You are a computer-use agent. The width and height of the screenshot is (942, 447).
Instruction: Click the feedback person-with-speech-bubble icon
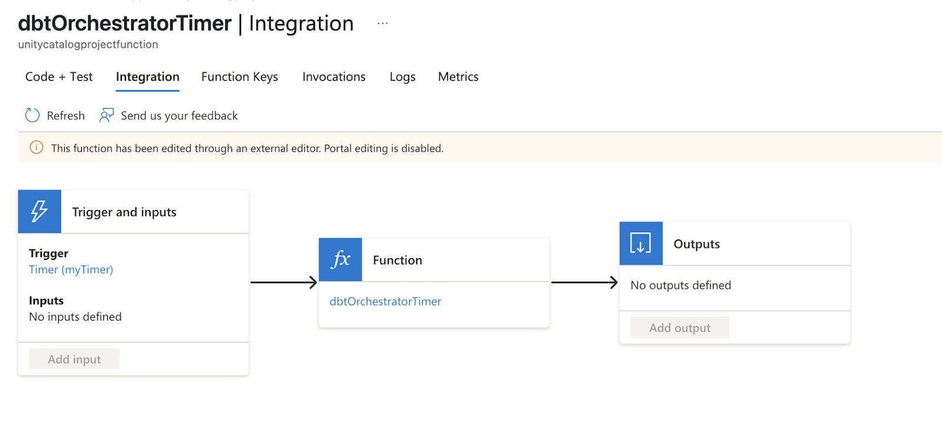pos(107,115)
